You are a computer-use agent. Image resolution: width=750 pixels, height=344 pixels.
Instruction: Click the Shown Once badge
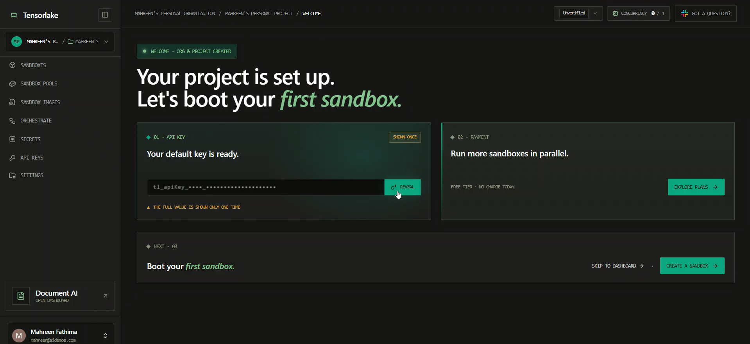point(405,137)
